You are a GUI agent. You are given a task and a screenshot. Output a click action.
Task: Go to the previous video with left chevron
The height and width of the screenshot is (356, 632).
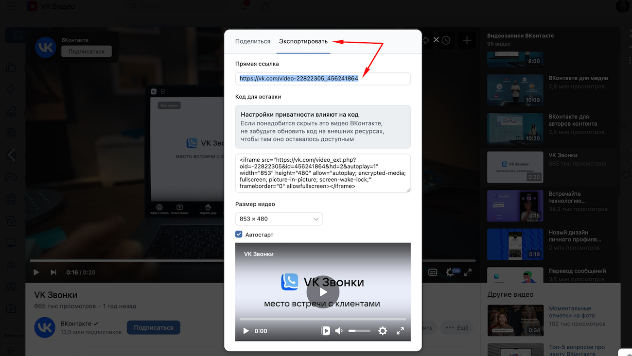[12, 155]
